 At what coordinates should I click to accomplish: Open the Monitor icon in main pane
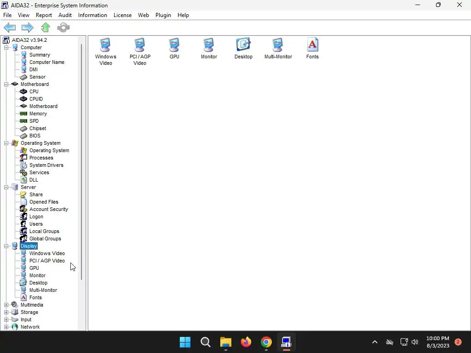pos(209,49)
